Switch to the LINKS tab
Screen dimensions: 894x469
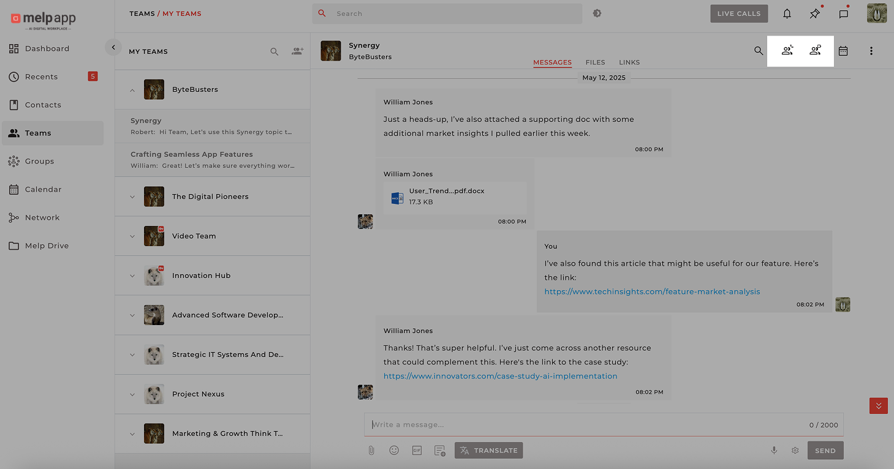tap(629, 62)
